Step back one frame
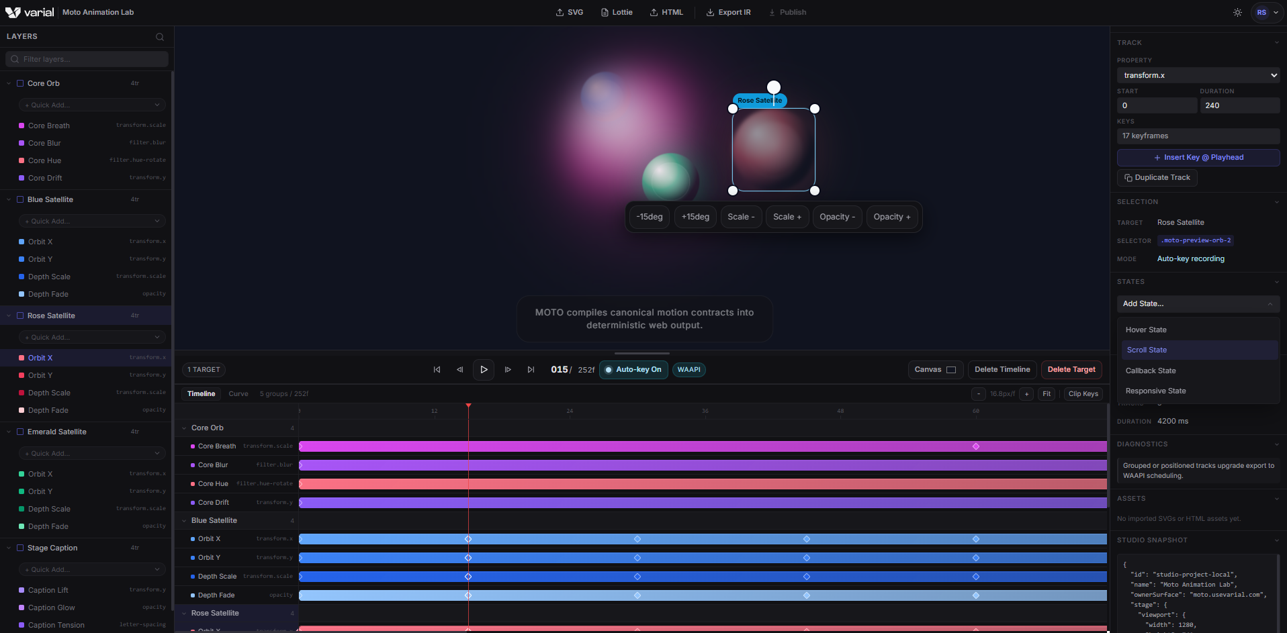The image size is (1287, 633). [460, 370]
